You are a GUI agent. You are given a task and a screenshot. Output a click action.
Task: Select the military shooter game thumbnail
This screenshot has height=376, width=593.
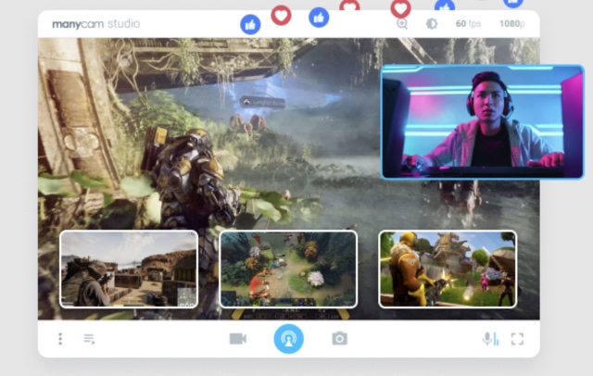[129, 269]
